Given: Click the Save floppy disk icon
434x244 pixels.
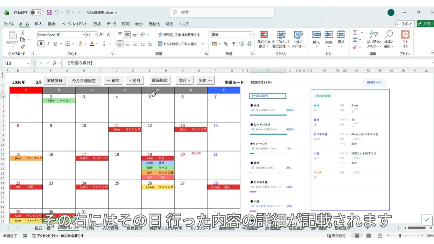Looking at the screenshot, I should click(49, 13).
